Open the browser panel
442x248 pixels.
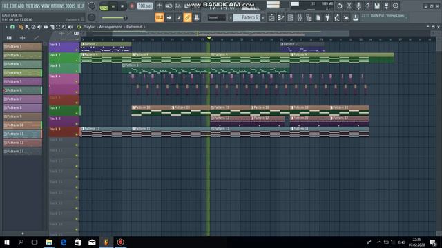click(309, 18)
